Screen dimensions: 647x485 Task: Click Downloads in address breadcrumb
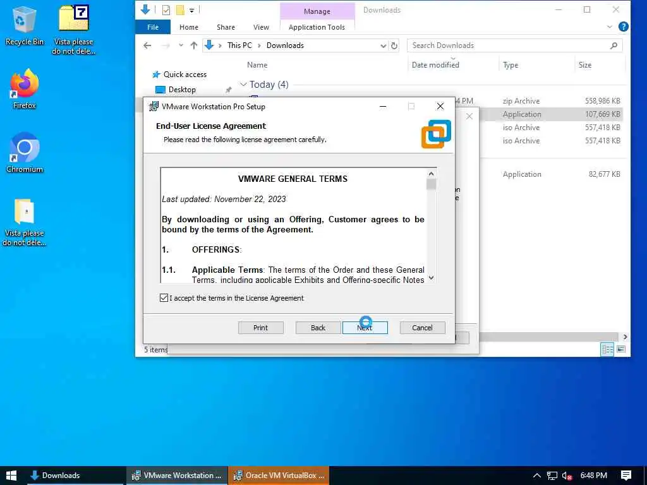(285, 45)
